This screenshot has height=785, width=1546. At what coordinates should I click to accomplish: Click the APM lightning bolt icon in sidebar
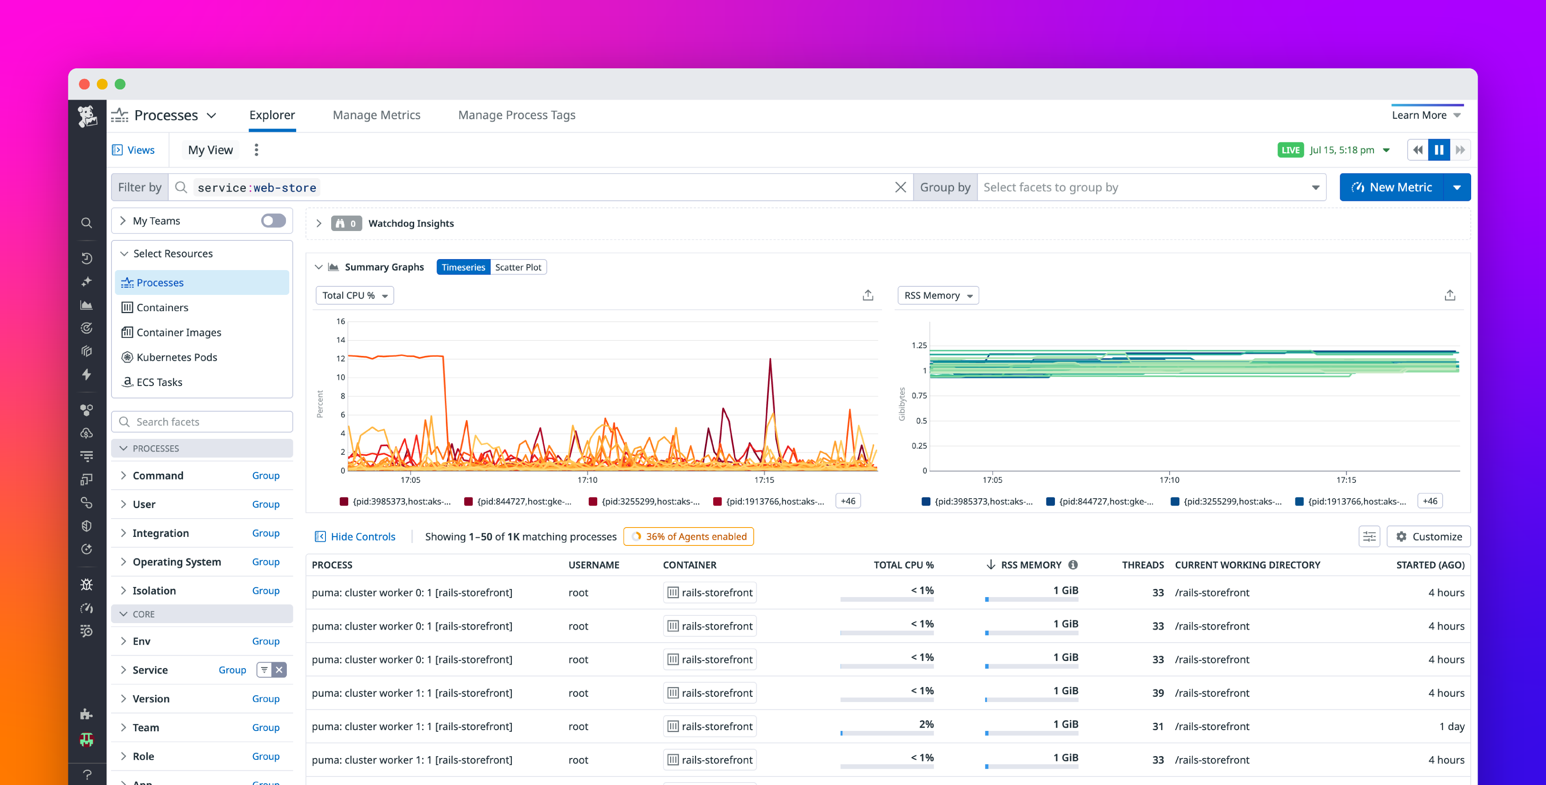pos(87,375)
